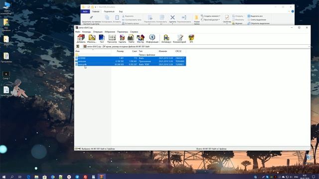Click the Найти (Find) binoculars icon

click(x=131, y=38)
